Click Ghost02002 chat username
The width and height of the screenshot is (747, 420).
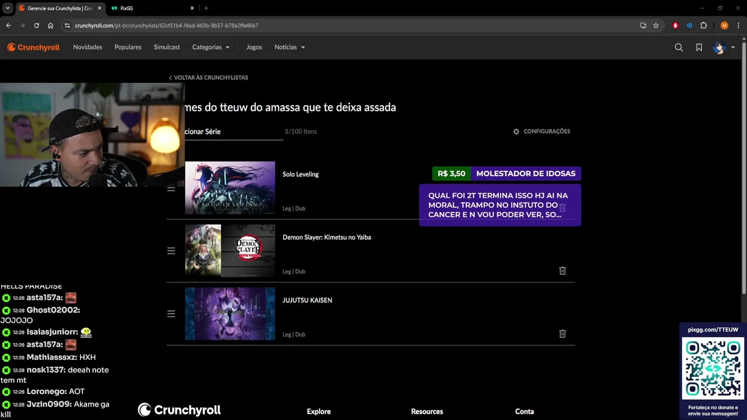tap(53, 310)
